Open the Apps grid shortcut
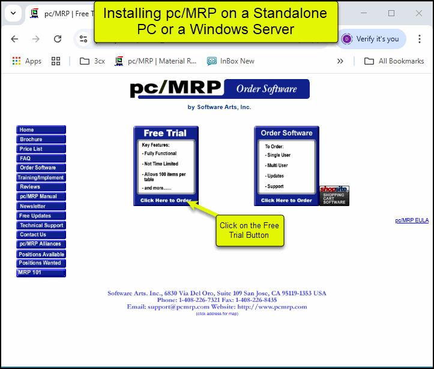The height and width of the screenshot is (369, 434). 27,61
